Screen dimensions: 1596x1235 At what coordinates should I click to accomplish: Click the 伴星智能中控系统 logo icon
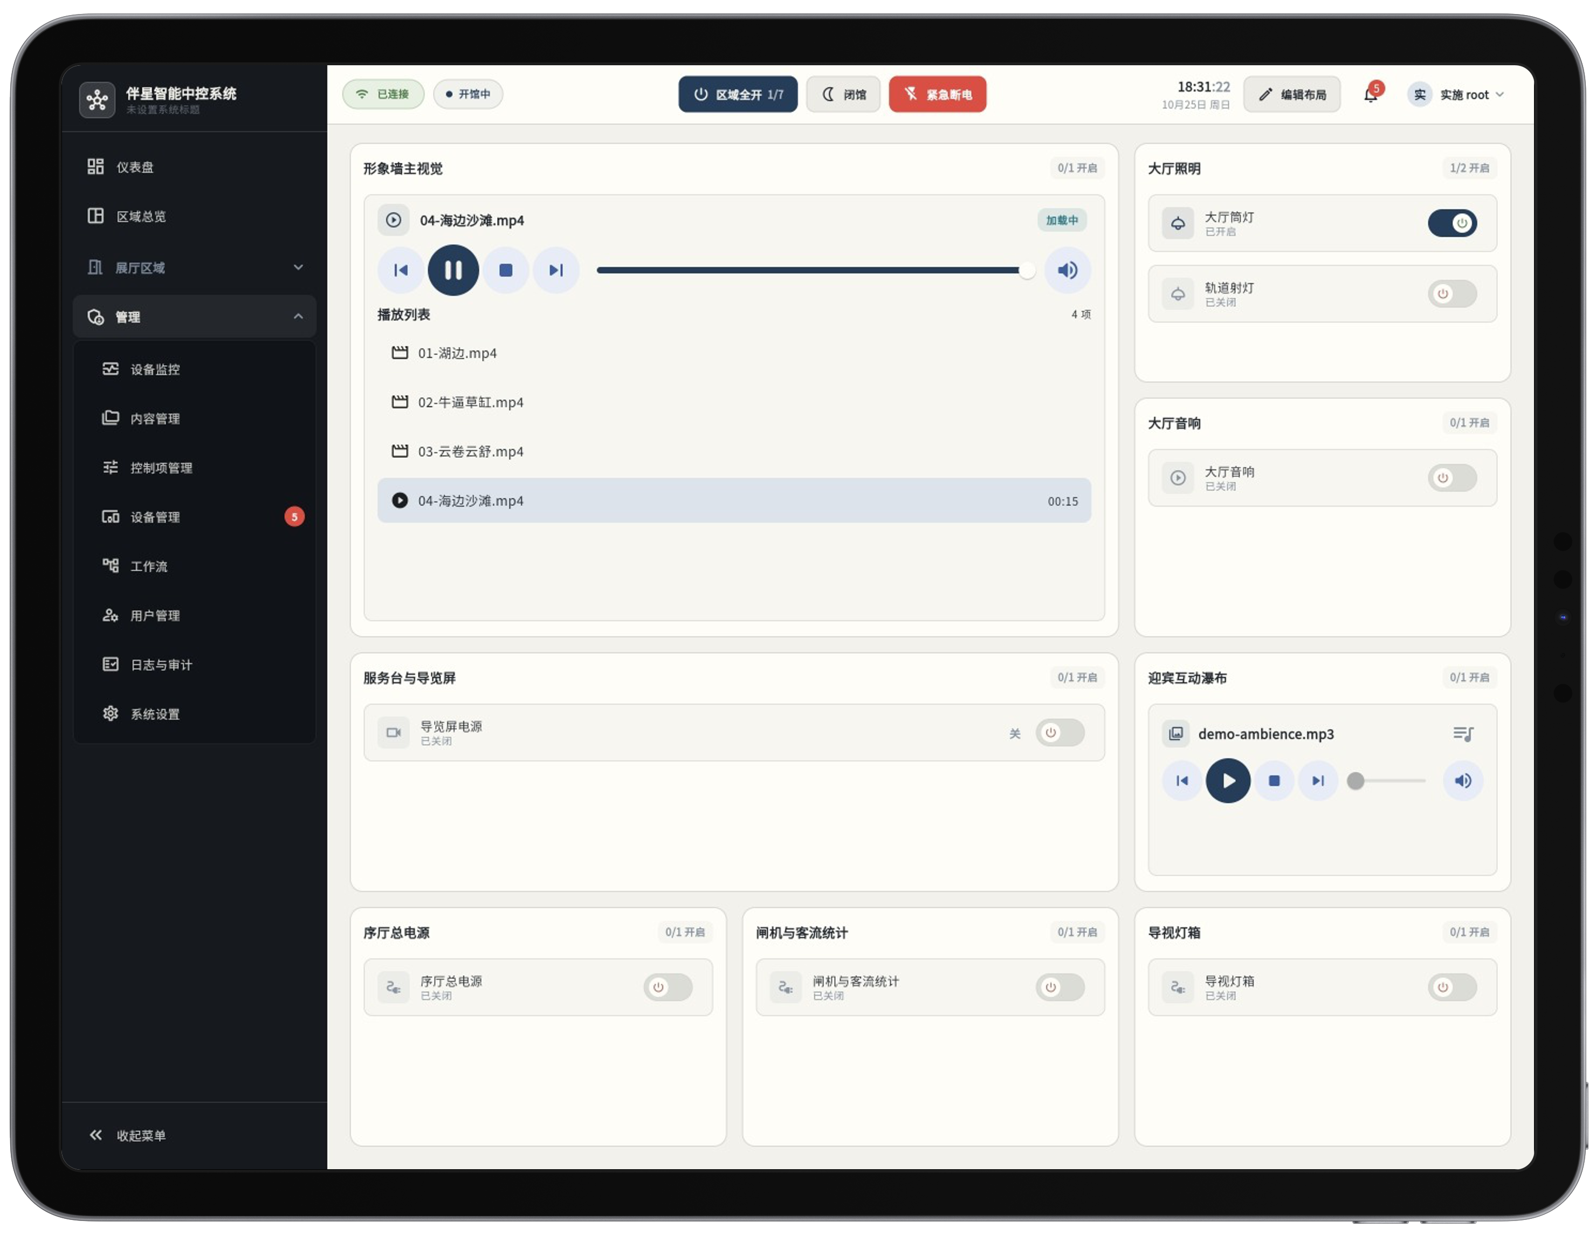(97, 99)
